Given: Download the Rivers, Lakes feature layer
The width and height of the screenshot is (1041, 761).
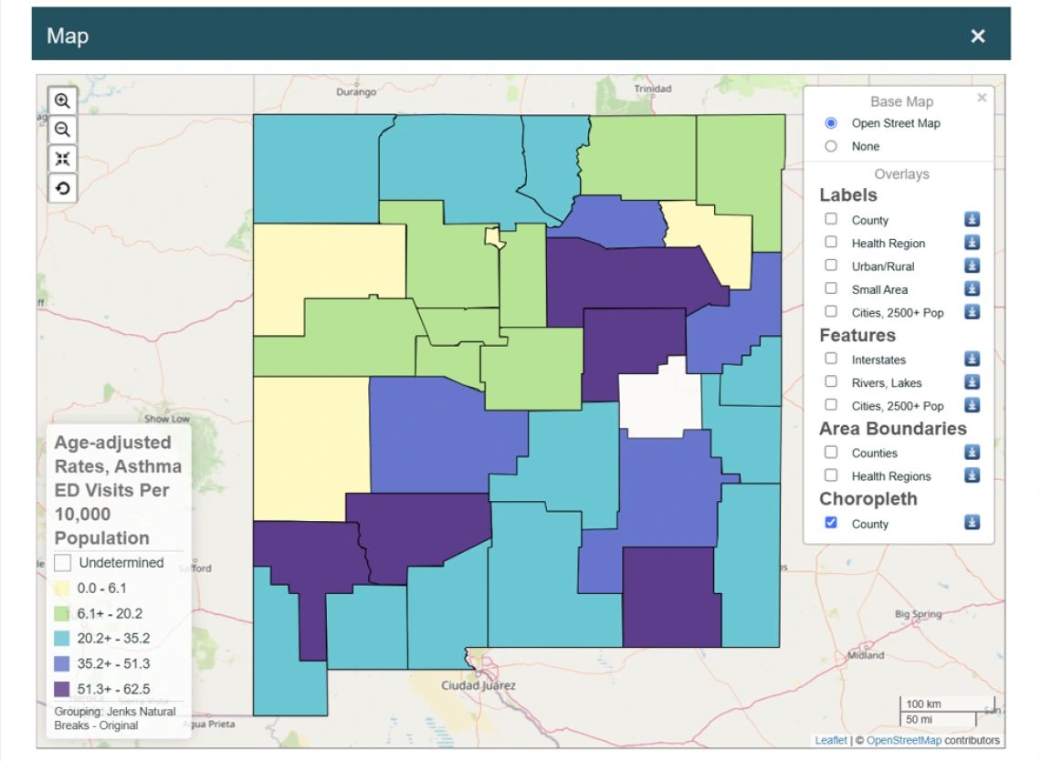Looking at the screenshot, I should (972, 382).
